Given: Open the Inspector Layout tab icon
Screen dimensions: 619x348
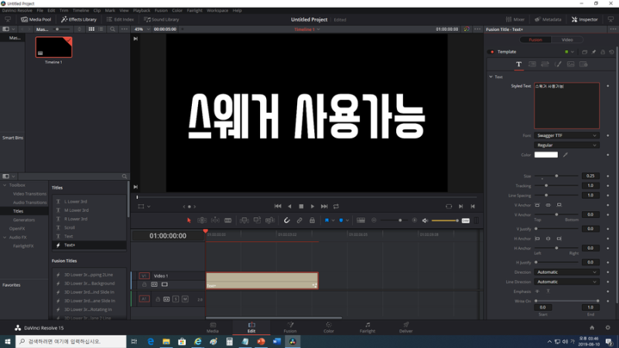Looking at the screenshot, I should click(532, 64).
